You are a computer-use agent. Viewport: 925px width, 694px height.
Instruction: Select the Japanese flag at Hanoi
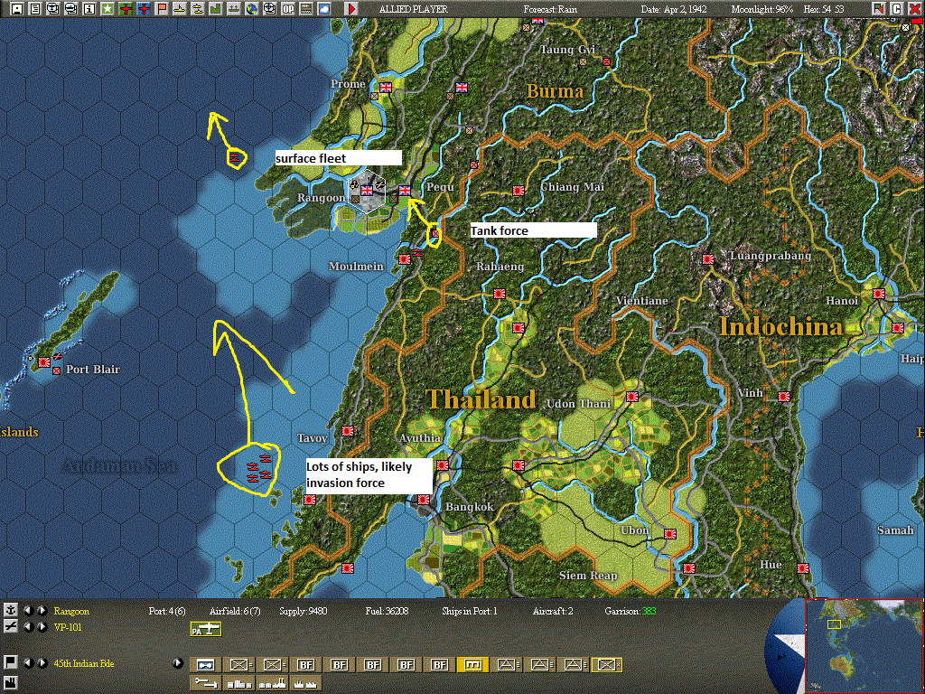point(879,294)
